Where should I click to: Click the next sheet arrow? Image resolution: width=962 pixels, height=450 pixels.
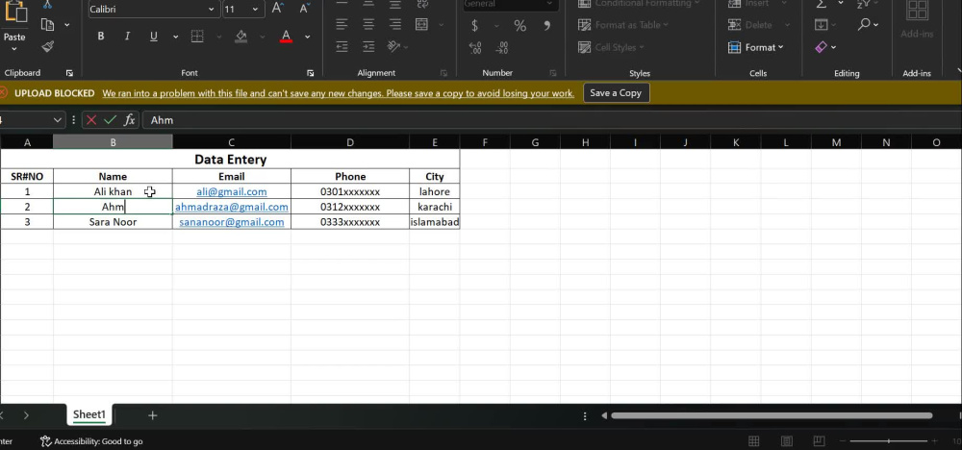(x=26, y=415)
